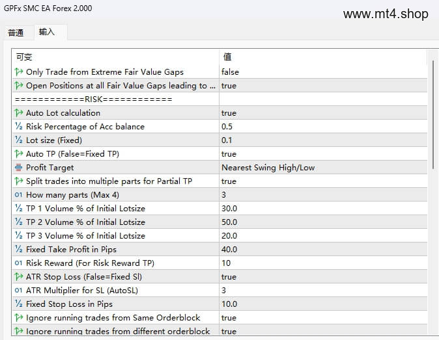
Task: Click integer icon beside Risk Reward (For Risk Reward TP)
Action: (18, 263)
